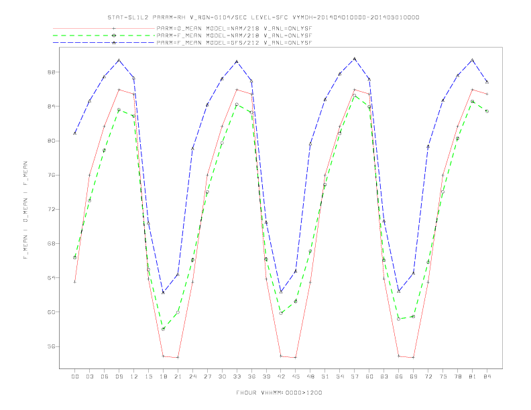Click forecast hour label 36 on x-axis
The width and height of the screenshot is (531, 410).
point(251,377)
